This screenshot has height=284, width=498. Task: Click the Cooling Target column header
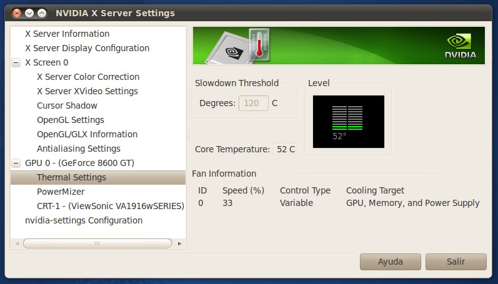coord(375,190)
